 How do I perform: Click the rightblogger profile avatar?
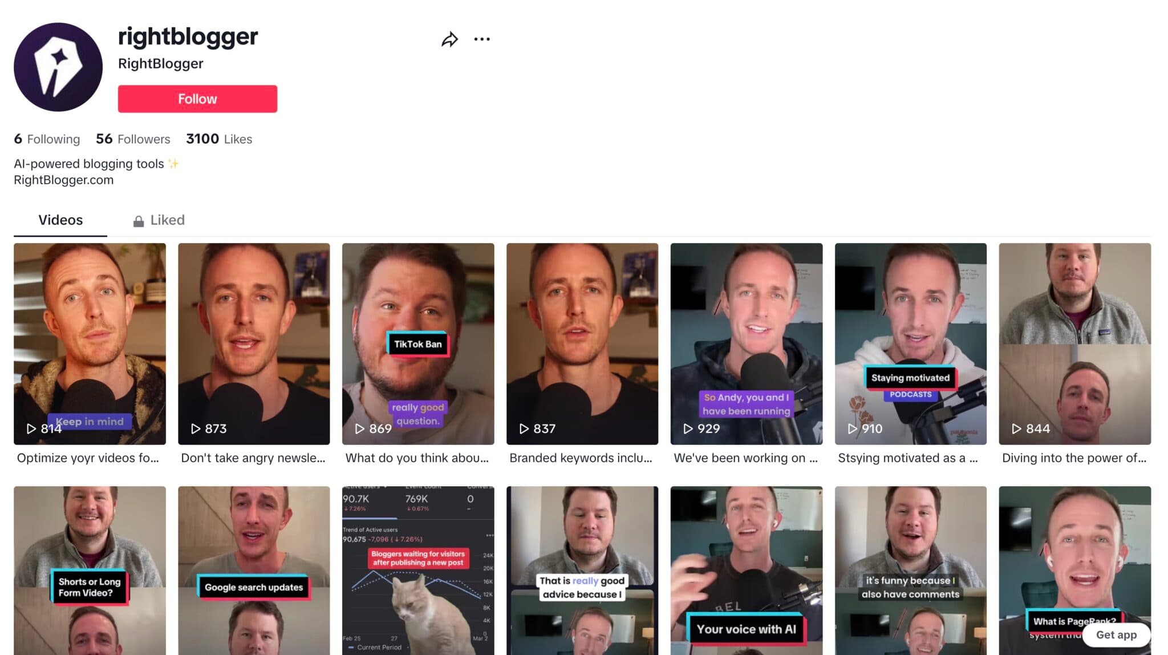59,67
